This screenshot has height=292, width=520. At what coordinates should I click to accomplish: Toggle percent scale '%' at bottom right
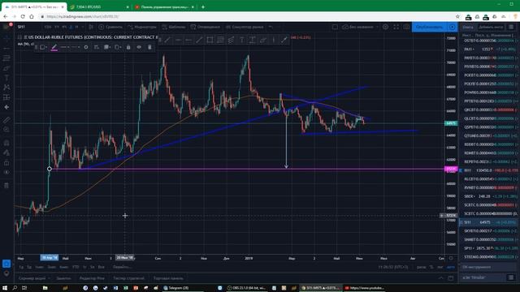point(431,267)
